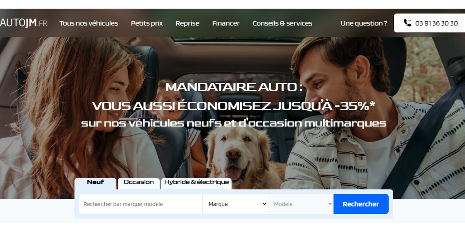
Task: Open Conseils & services menu
Action: coord(282,23)
